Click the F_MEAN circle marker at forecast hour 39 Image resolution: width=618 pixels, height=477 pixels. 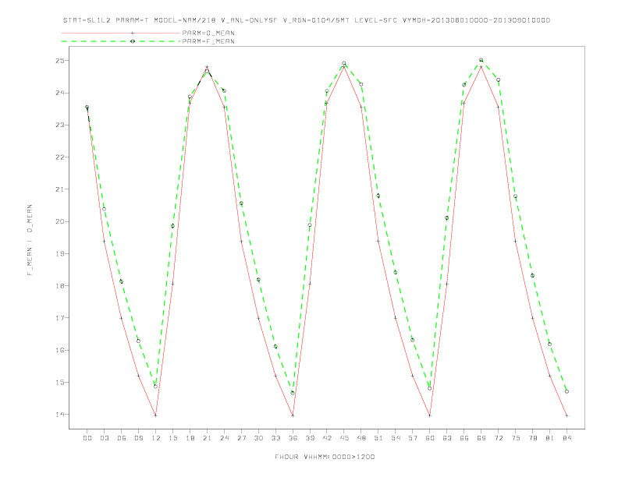click(310, 225)
